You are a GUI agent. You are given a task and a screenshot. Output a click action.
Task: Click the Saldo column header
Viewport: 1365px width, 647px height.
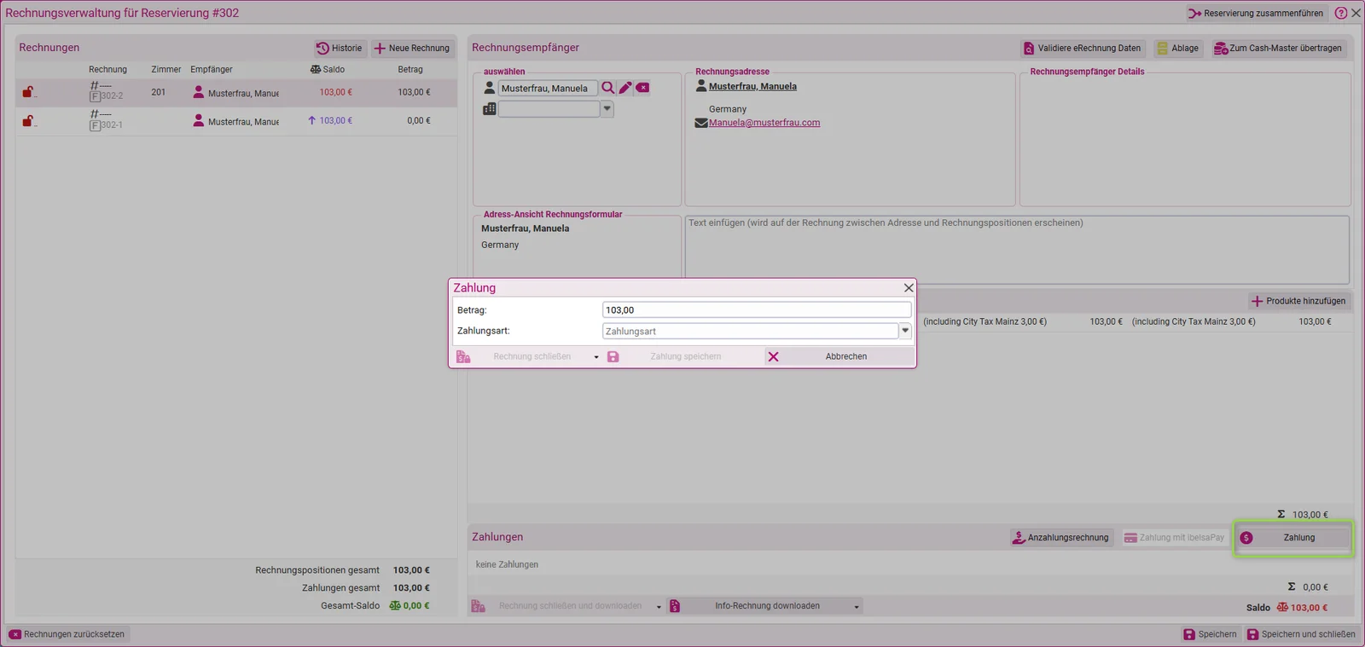click(328, 69)
